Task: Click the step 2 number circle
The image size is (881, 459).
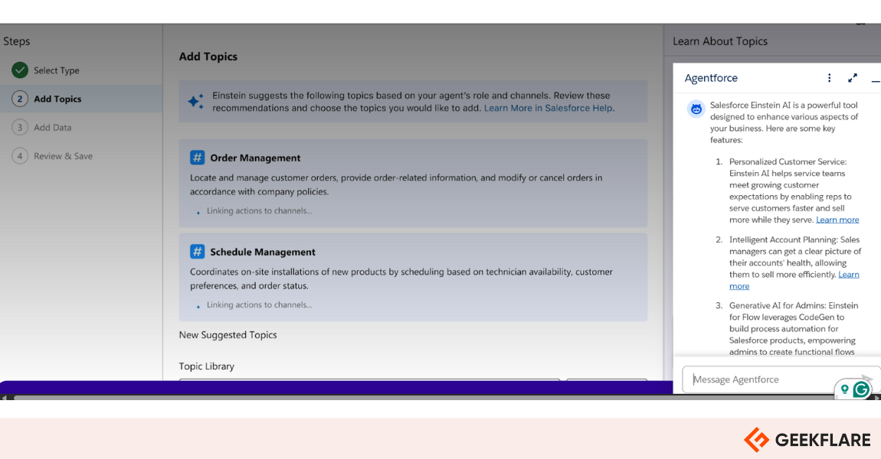Action: pyautogui.click(x=20, y=99)
